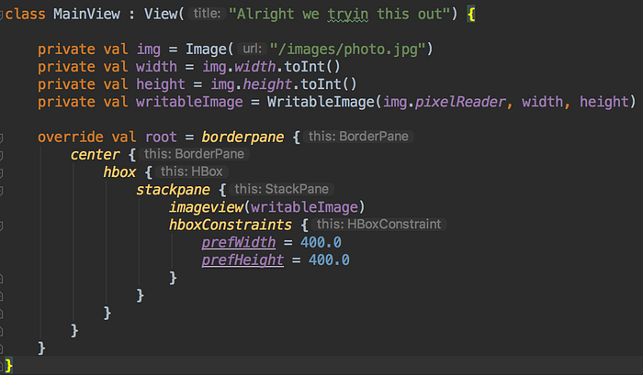Collapse the MainView class fold marker

(x=1, y=16)
